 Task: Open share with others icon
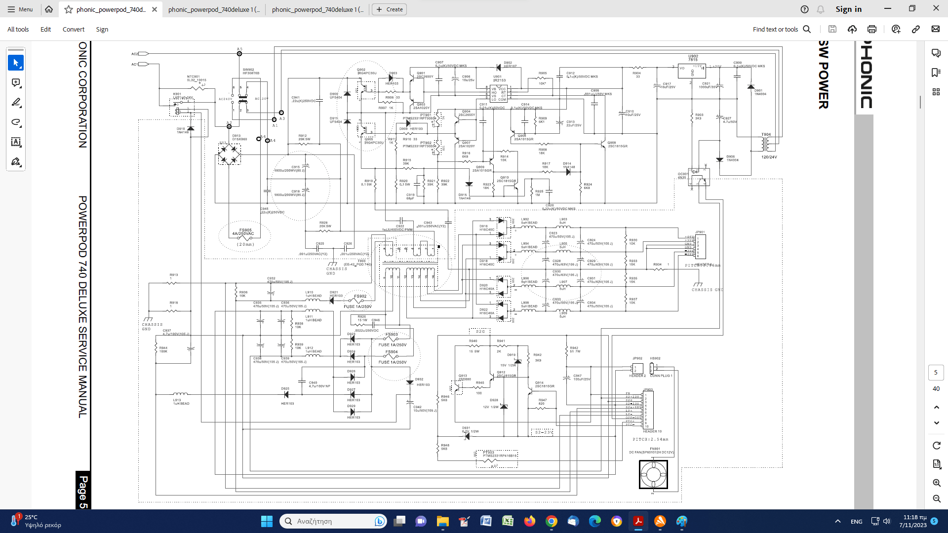pyautogui.click(x=896, y=29)
